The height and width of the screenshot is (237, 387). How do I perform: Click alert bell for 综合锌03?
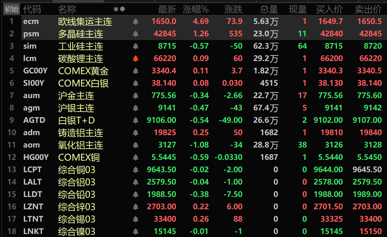click(x=136, y=207)
